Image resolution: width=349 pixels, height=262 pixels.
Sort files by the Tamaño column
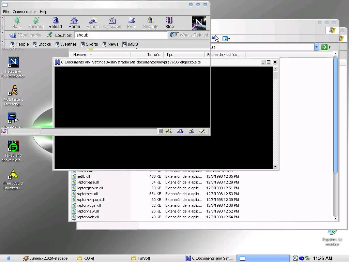pyautogui.click(x=147, y=55)
